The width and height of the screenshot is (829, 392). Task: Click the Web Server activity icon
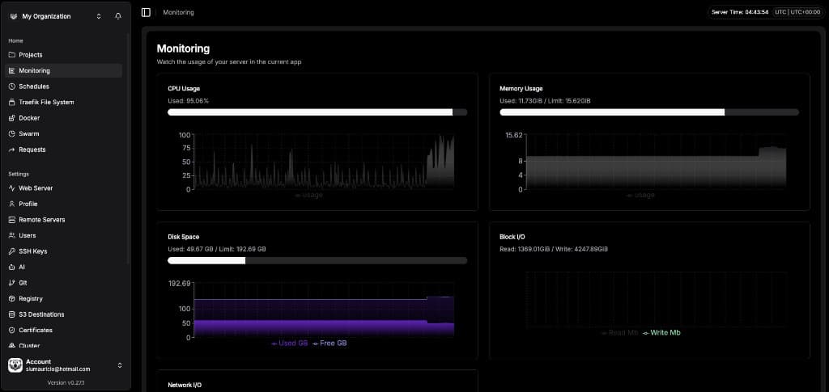[12, 188]
